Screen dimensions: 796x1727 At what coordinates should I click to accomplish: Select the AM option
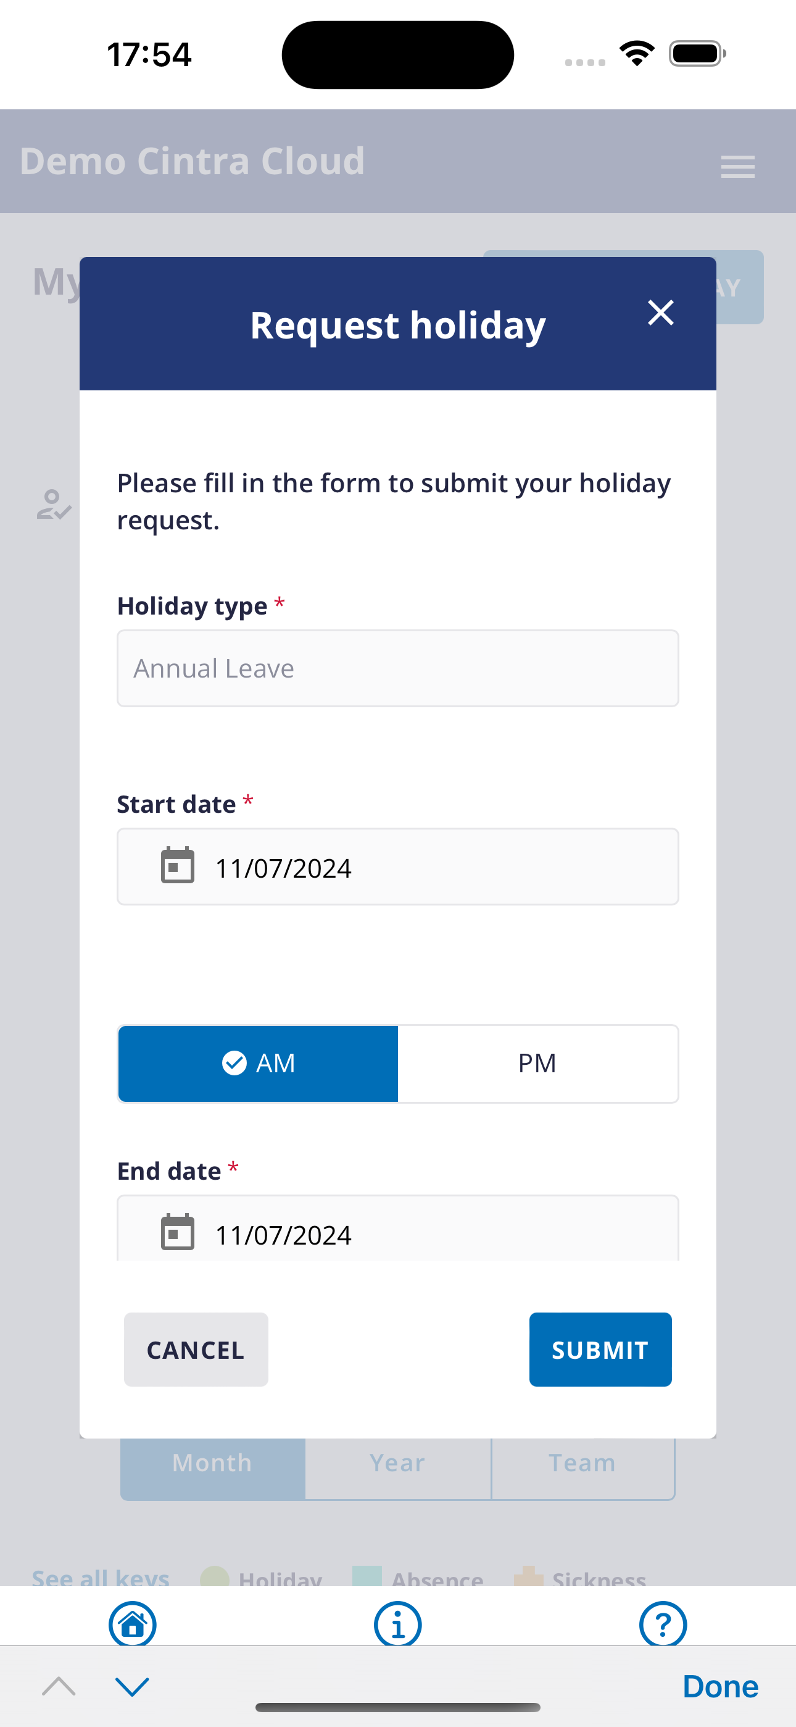tap(258, 1063)
